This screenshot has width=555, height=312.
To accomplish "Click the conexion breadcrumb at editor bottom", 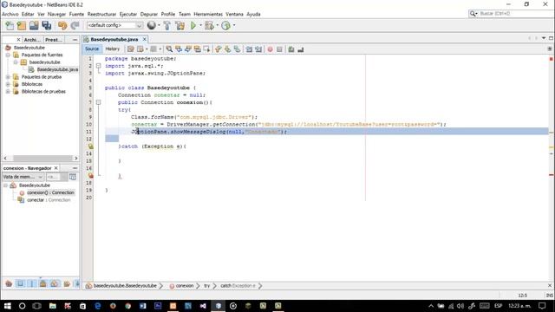I will (185, 285).
